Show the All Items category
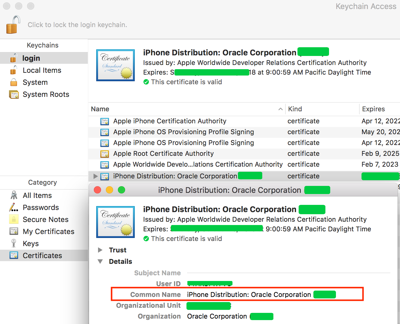 [x=44, y=195]
